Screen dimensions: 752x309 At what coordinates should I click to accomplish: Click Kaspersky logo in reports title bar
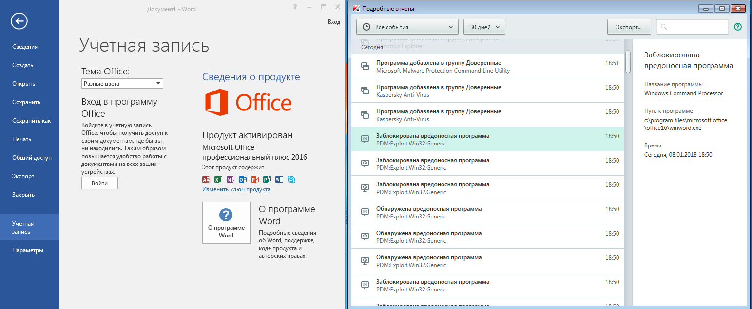356,9
